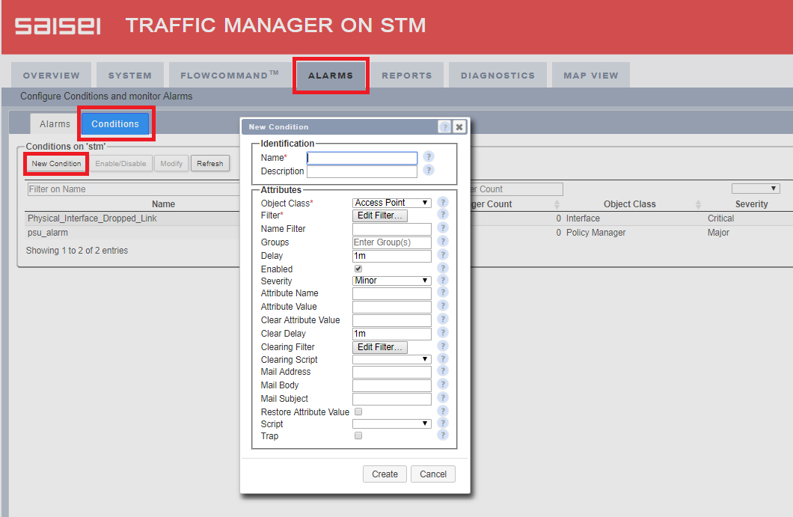Open the FlowCommand tab
Image resolution: width=793 pixels, height=517 pixels.
pos(229,76)
